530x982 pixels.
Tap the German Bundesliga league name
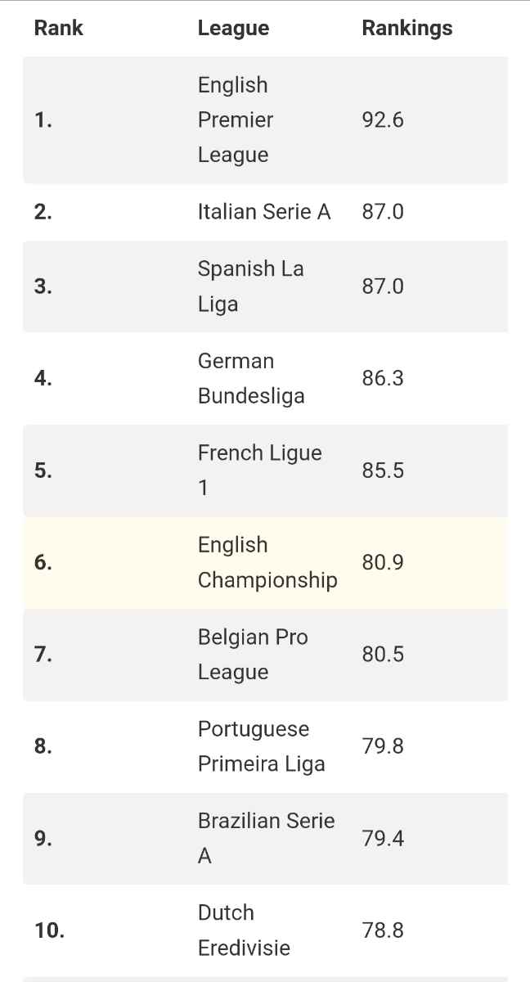[x=251, y=378]
